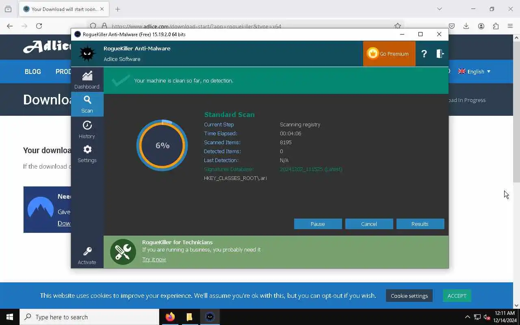Click the 6% scan progress ring

pos(162,145)
